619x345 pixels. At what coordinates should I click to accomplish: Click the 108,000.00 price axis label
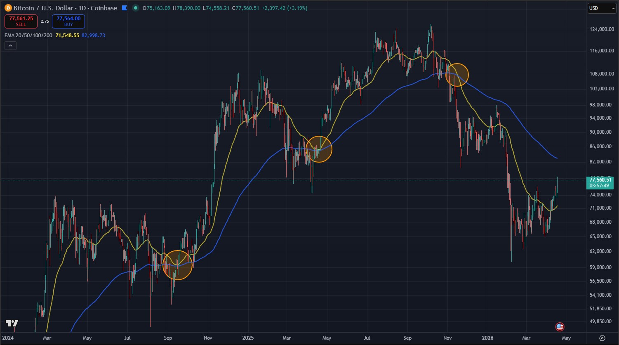tap(601, 74)
